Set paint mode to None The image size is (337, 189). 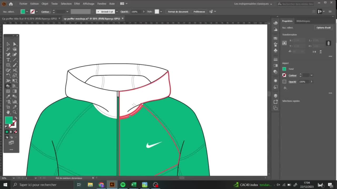coord(16,132)
